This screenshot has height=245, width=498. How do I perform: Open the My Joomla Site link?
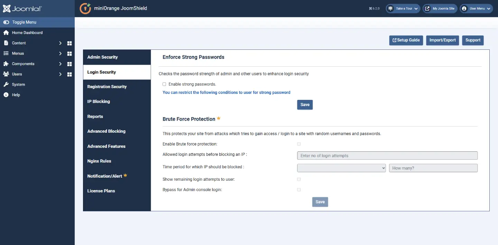[x=440, y=9]
